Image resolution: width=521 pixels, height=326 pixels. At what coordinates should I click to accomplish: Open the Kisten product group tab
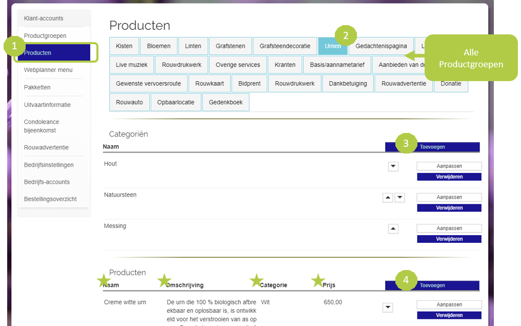click(x=124, y=46)
